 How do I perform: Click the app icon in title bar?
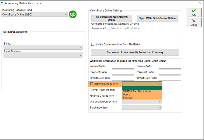pos(2,3)
